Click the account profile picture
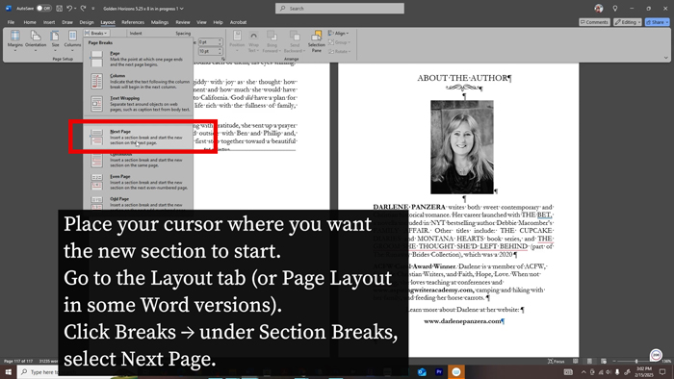This screenshot has width=674, height=379. coord(599,8)
